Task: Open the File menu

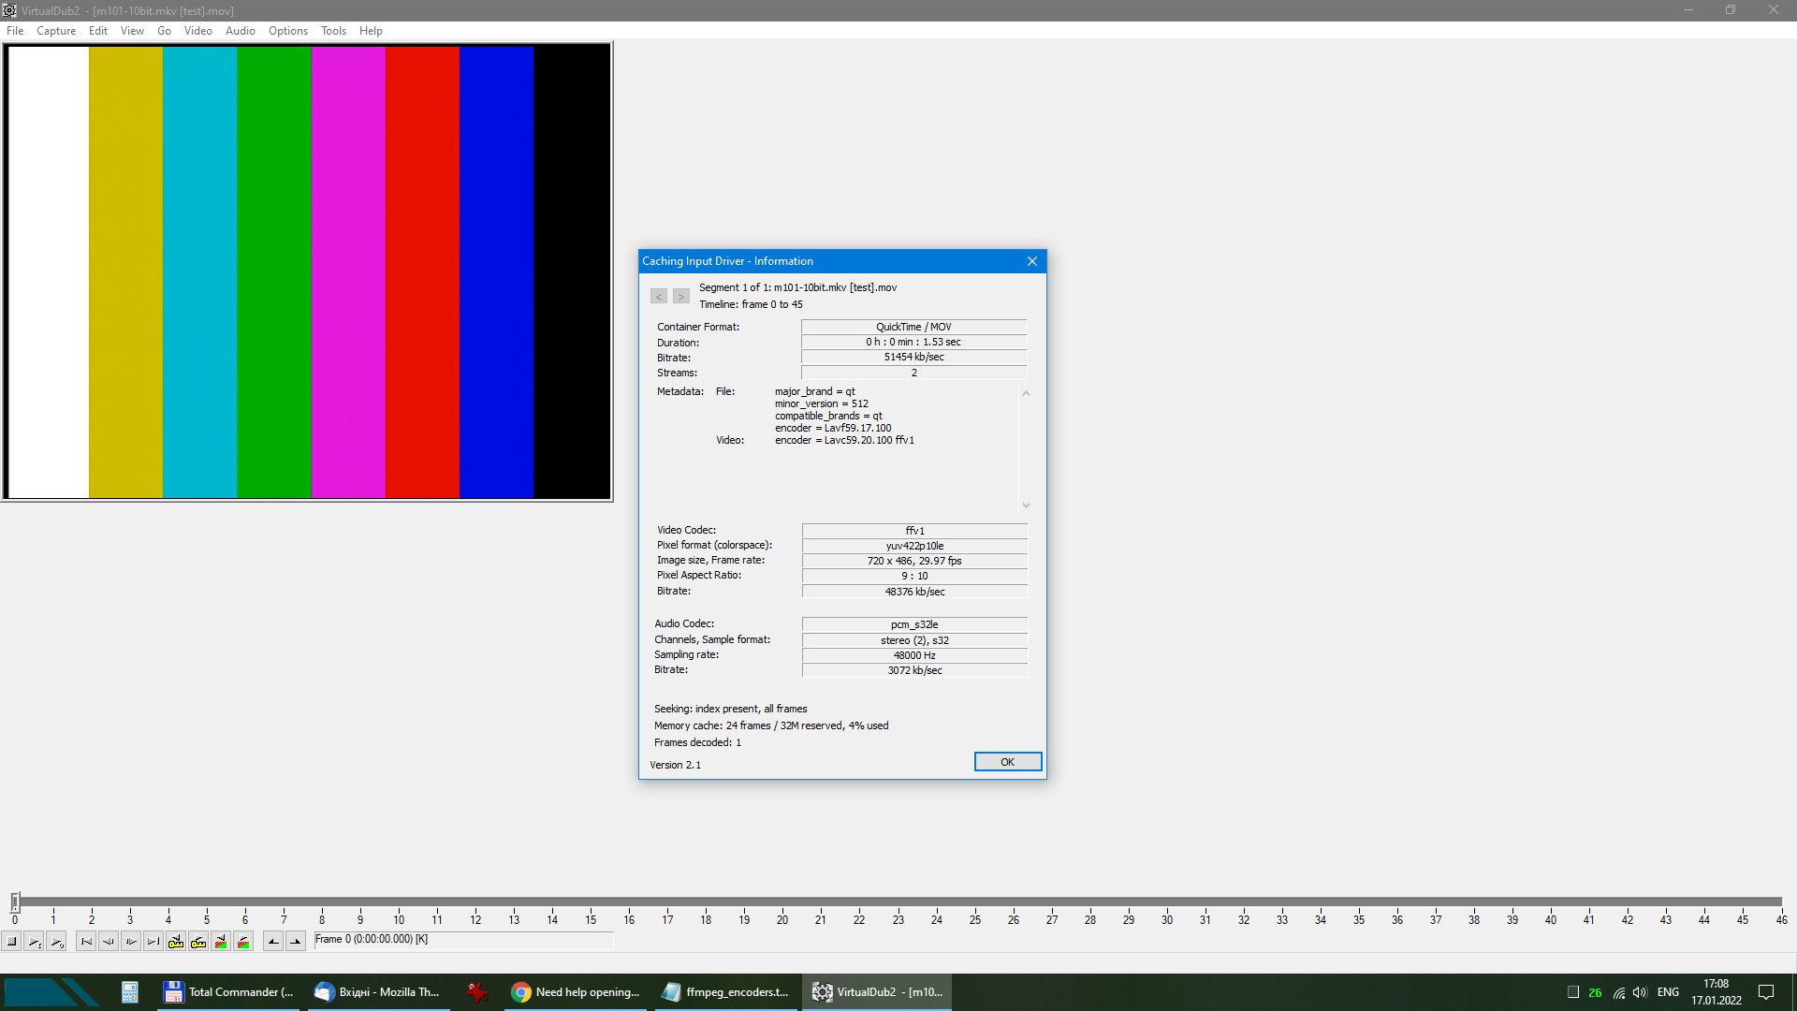Action: click(x=15, y=30)
